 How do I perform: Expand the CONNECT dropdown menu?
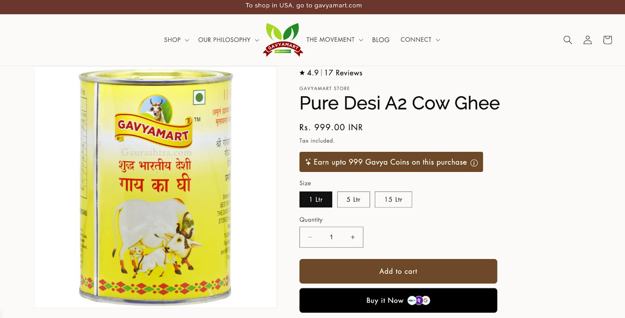pos(420,40)
